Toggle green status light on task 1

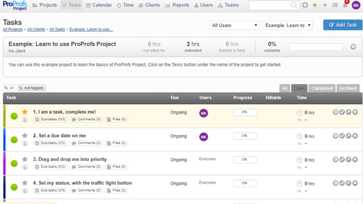click(x=14, y=116)
